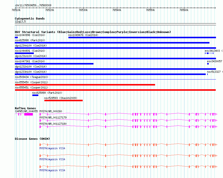Click the 76530k ruler label

point(83,10)
